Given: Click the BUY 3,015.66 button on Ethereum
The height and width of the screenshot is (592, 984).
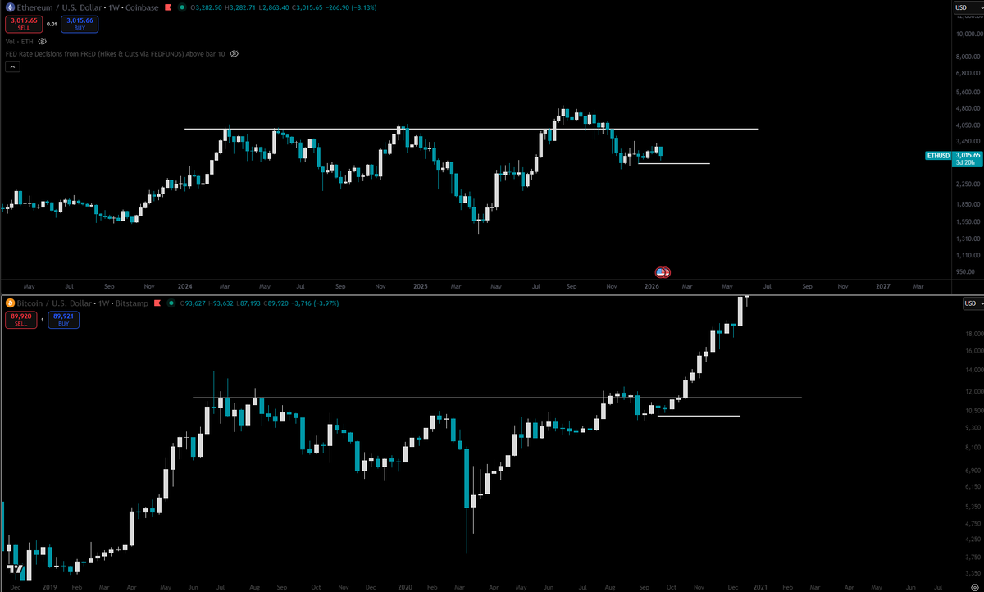Looking at the screenshot, I should 80,22.
